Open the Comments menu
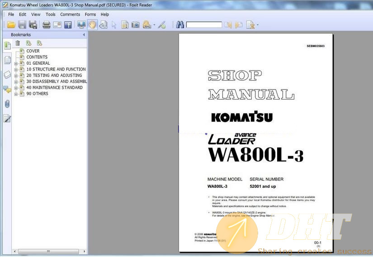 [x=70, y=14]
